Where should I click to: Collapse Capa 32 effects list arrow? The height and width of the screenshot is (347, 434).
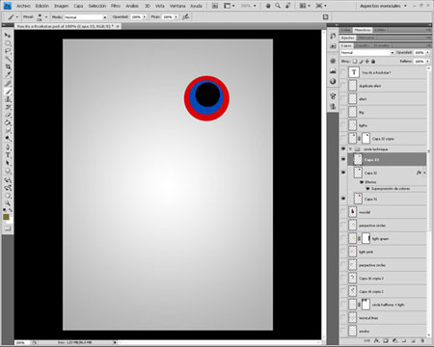[425, 173]
